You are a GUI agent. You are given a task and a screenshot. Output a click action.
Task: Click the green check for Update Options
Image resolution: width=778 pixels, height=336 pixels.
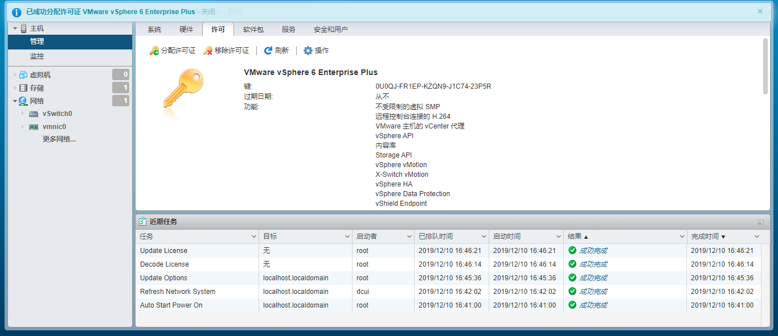pos(572,278)
